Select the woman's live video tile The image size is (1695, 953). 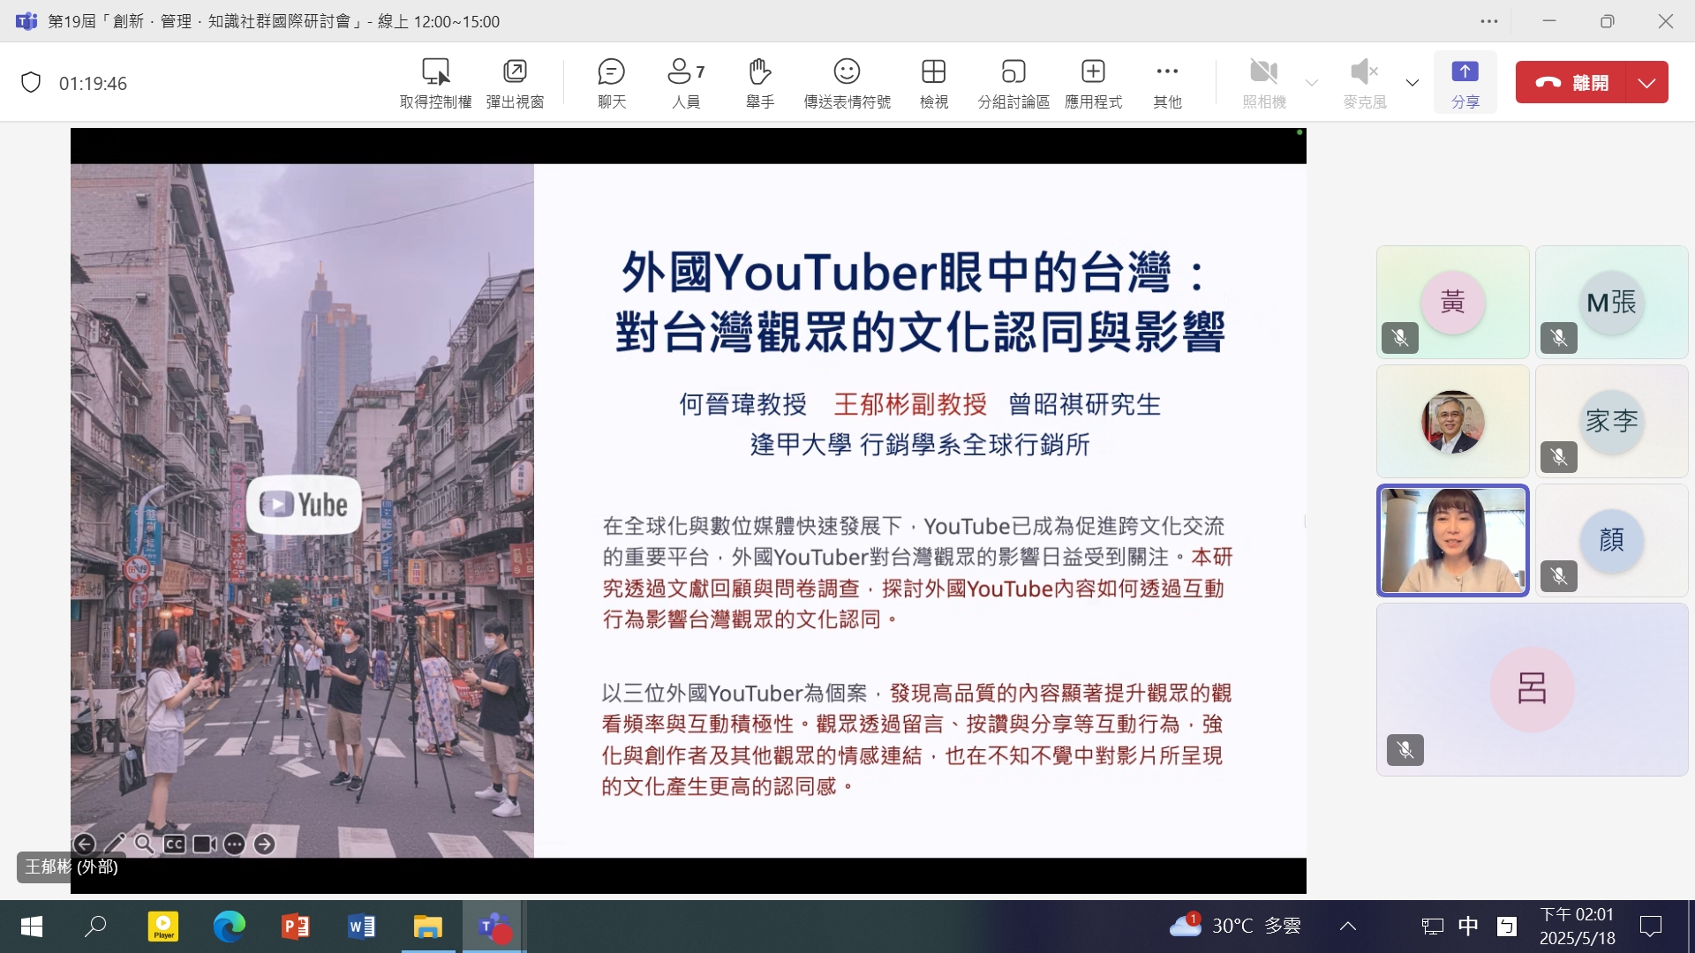[1452, 540]
